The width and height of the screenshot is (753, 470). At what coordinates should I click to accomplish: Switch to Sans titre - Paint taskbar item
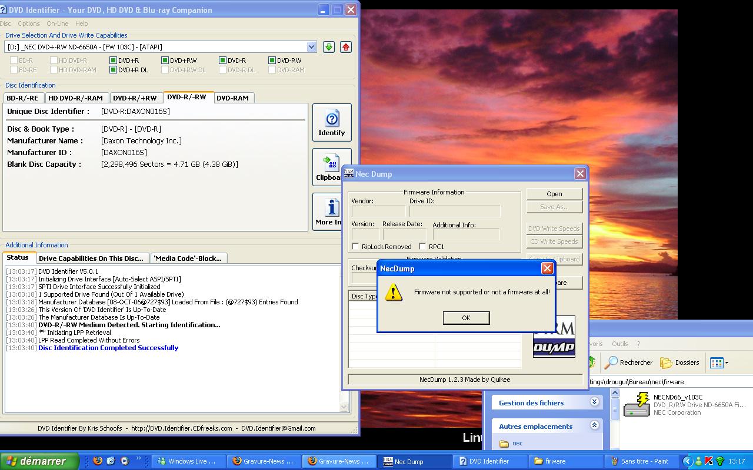642,461
